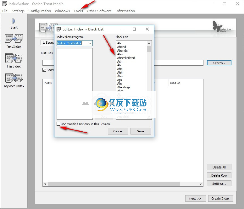Open the Settings menu

pos(18,11)
